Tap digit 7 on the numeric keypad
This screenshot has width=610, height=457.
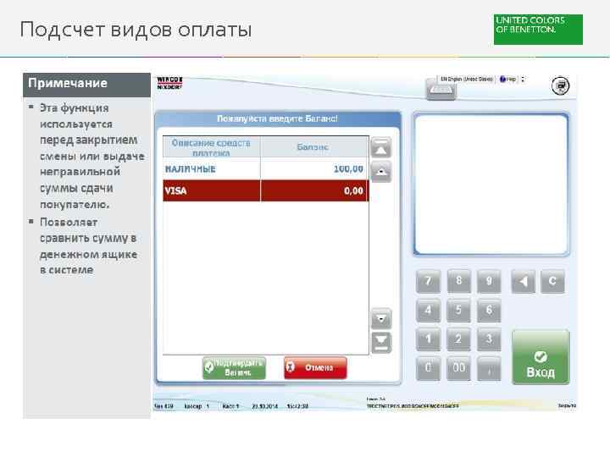click(x=428, y=281)
